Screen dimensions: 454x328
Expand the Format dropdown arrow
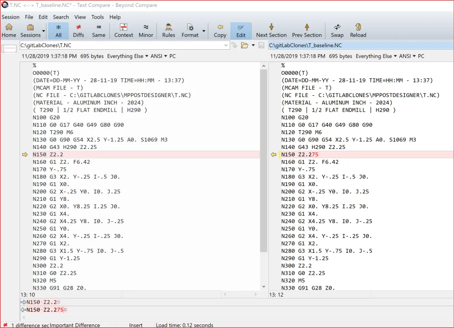coord(204,31)
